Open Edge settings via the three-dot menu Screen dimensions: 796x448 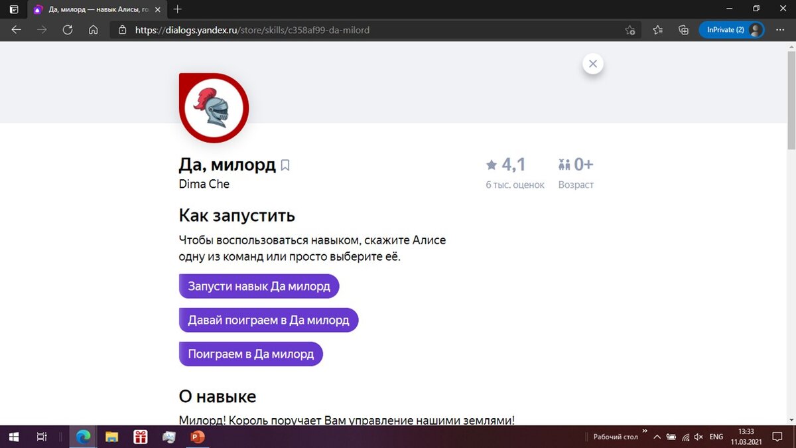[780, 30]
